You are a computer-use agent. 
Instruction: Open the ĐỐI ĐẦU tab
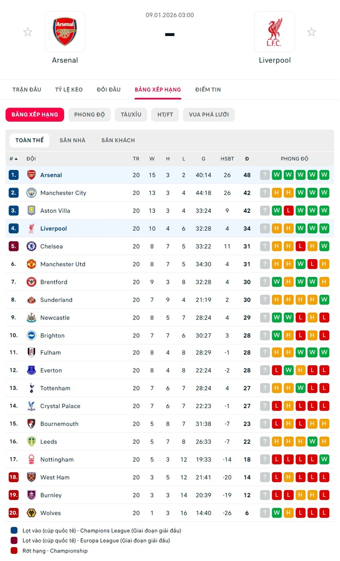108,90
